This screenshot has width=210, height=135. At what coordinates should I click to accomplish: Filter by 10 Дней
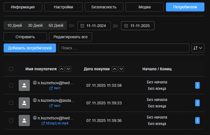point(15,25)
